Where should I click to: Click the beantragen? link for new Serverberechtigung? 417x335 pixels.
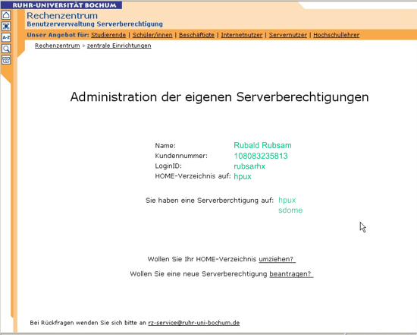pos(291,274)
